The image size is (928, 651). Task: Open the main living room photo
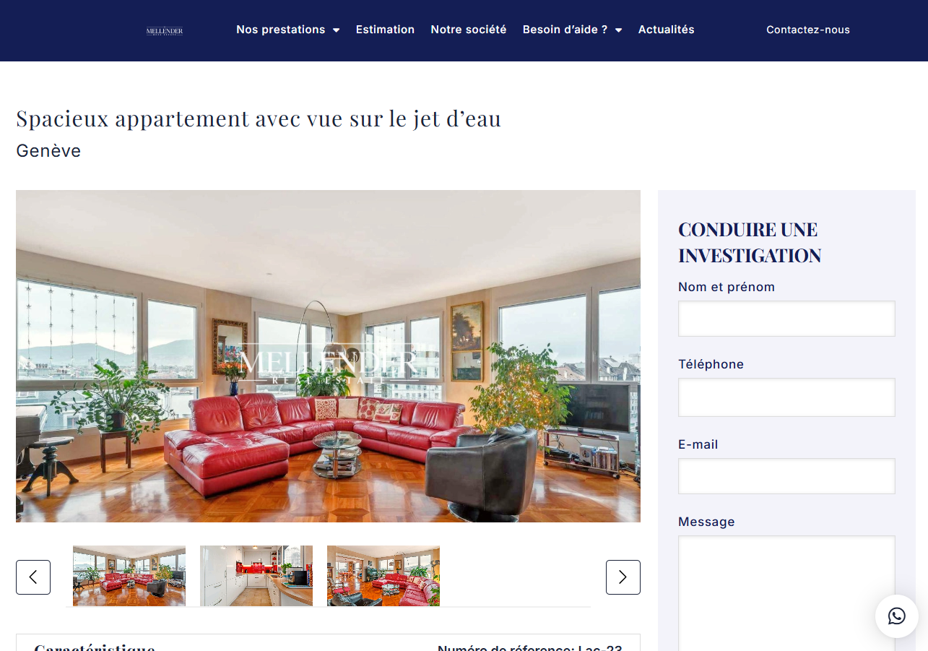tap(328, 356)
